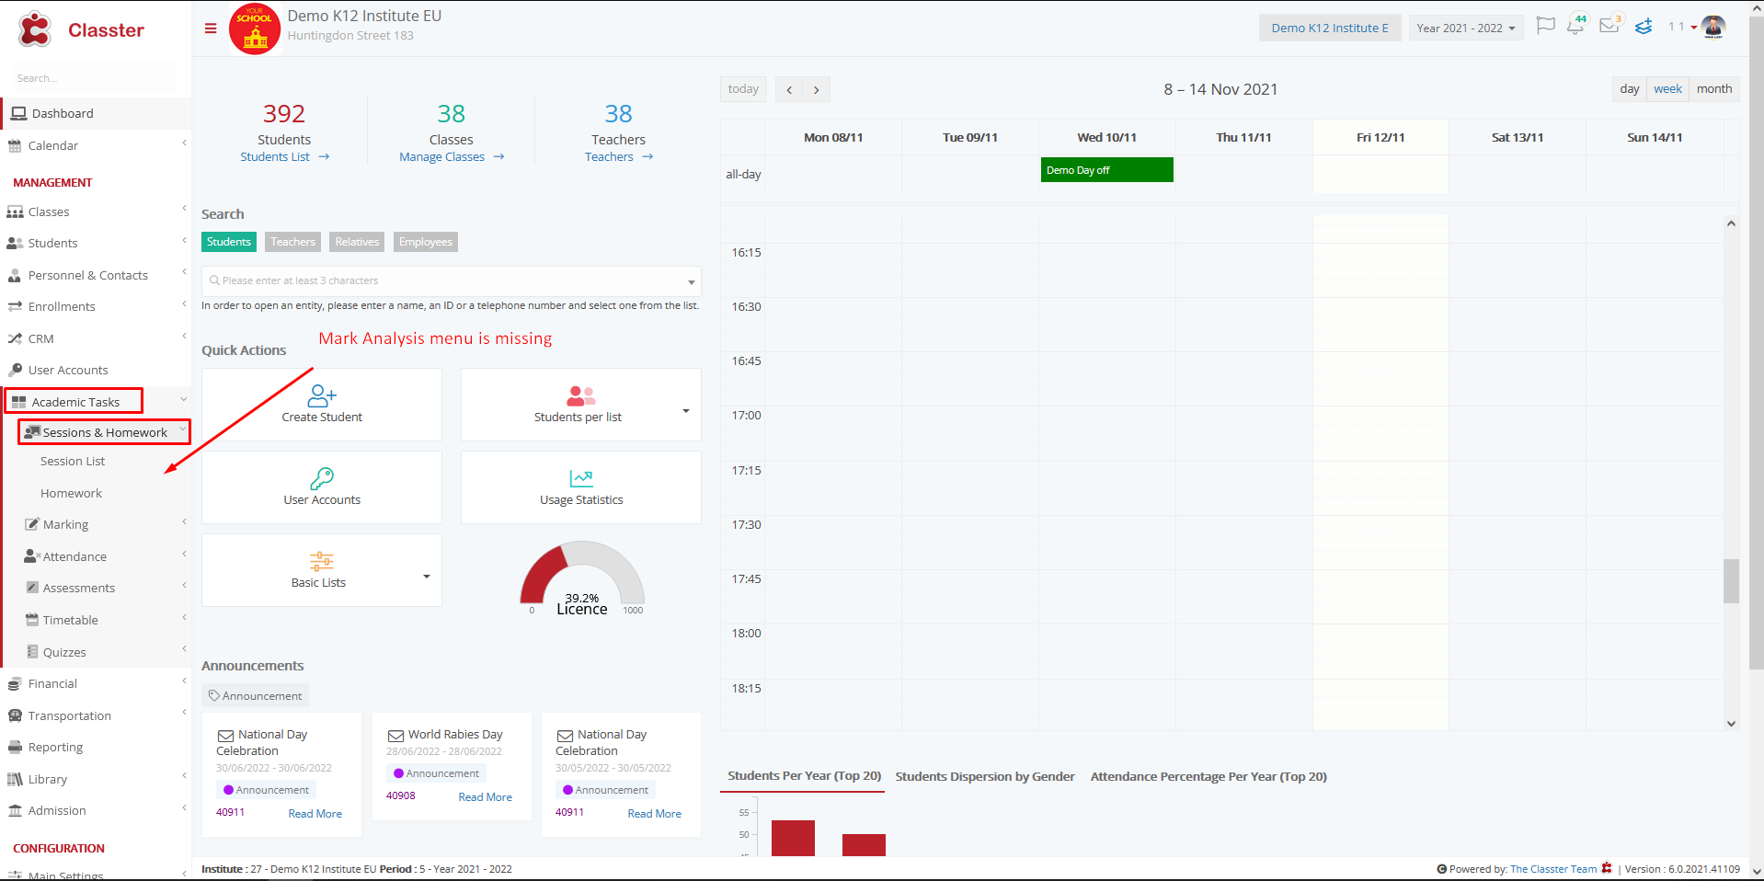Toggle the hamburger sidebar menu icon
The width and height of the screenshot is (1764, 881).
tap(211, 29)
